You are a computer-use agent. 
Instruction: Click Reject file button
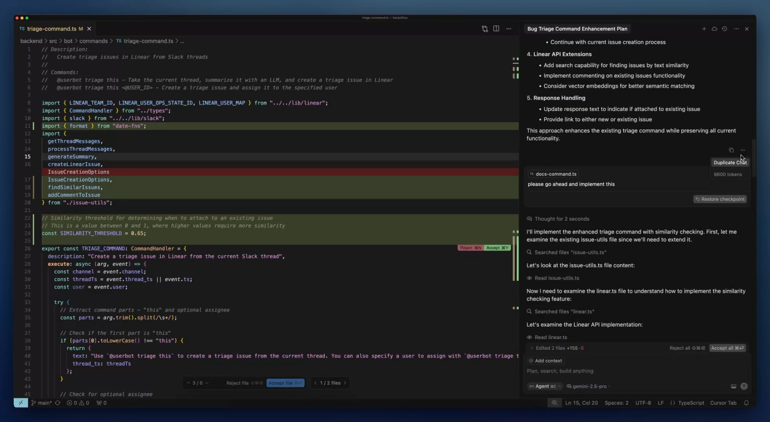click(x=244, y=383)
